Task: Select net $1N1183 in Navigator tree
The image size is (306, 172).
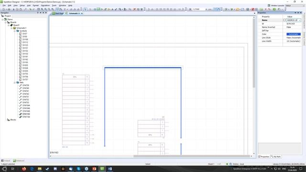Action: [26, 114]
